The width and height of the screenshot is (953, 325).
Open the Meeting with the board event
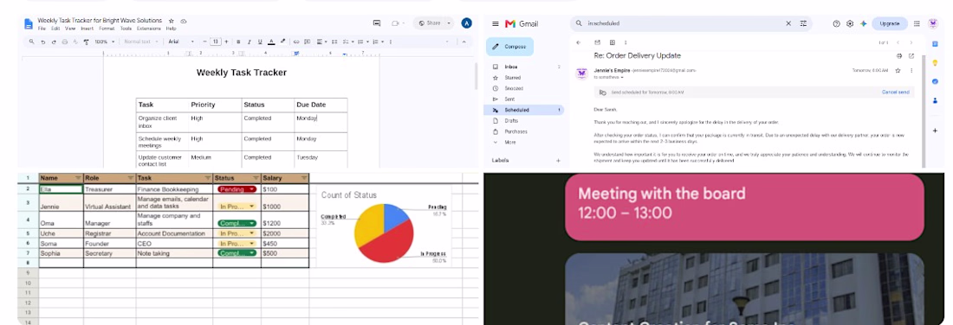coord(744,207)
